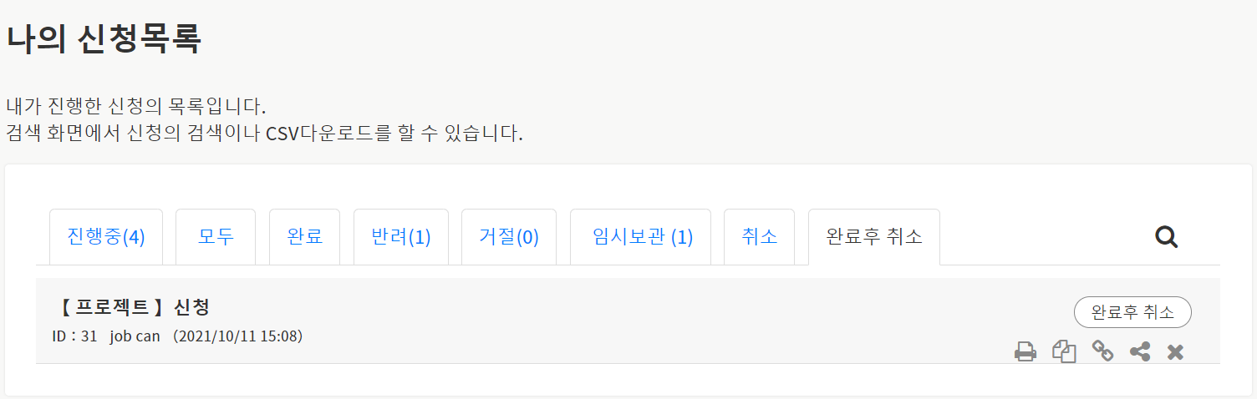The image size is (1257, 399).
Task: Click the search magnifier icon
Action: [x=1166, y=237]
